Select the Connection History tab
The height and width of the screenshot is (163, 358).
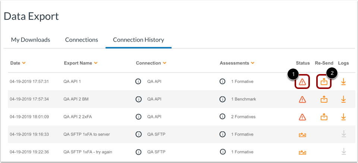(x=138, y=40)
